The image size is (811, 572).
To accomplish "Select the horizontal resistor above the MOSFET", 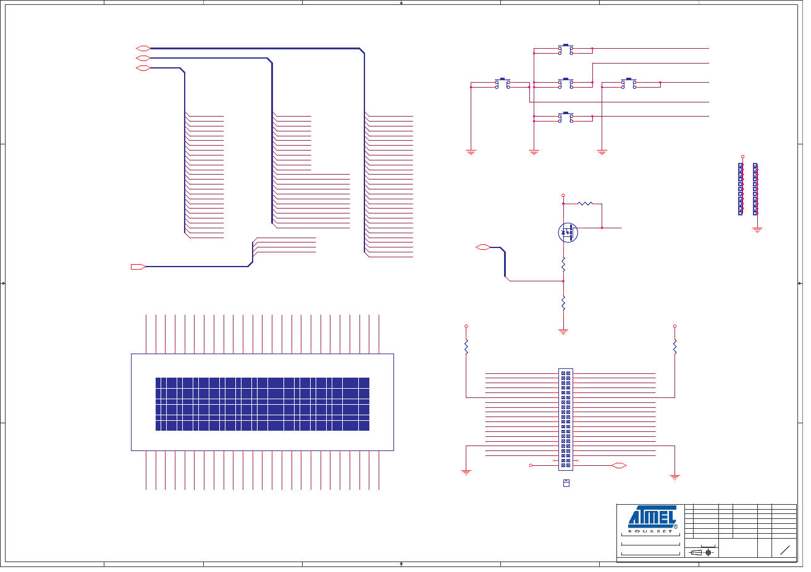I will [585, 203].
